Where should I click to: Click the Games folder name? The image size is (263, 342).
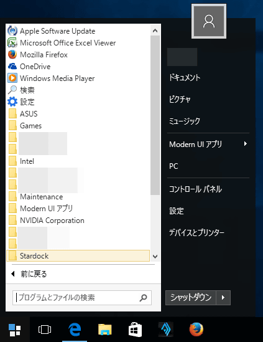[x=30, y=126]
